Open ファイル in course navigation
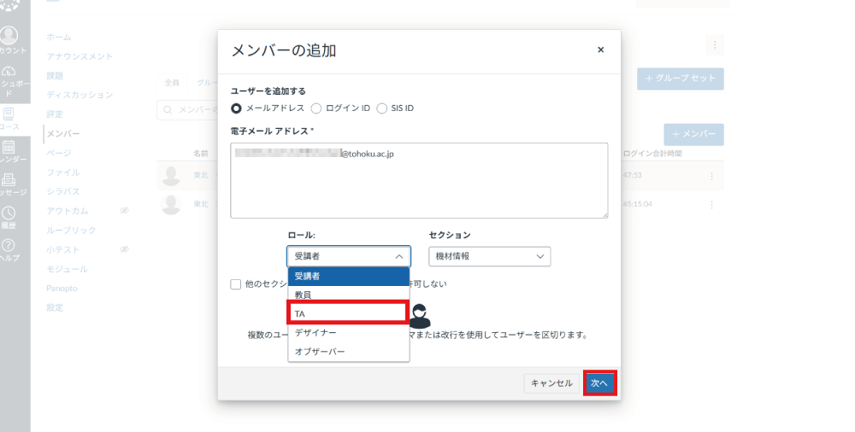 tap(63, 172)
